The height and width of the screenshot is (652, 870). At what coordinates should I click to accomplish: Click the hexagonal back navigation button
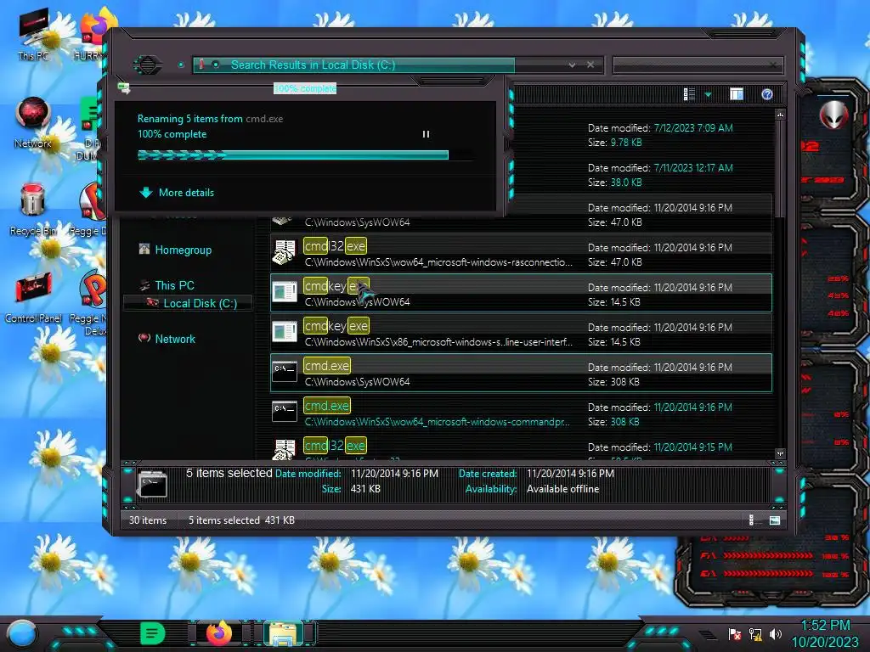click(148, 65)
